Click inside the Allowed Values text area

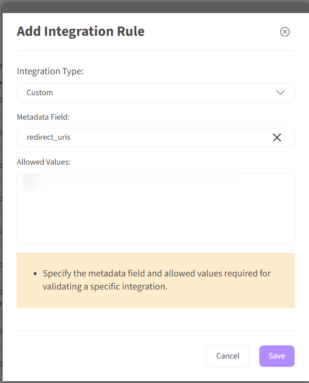click(155, 214)
